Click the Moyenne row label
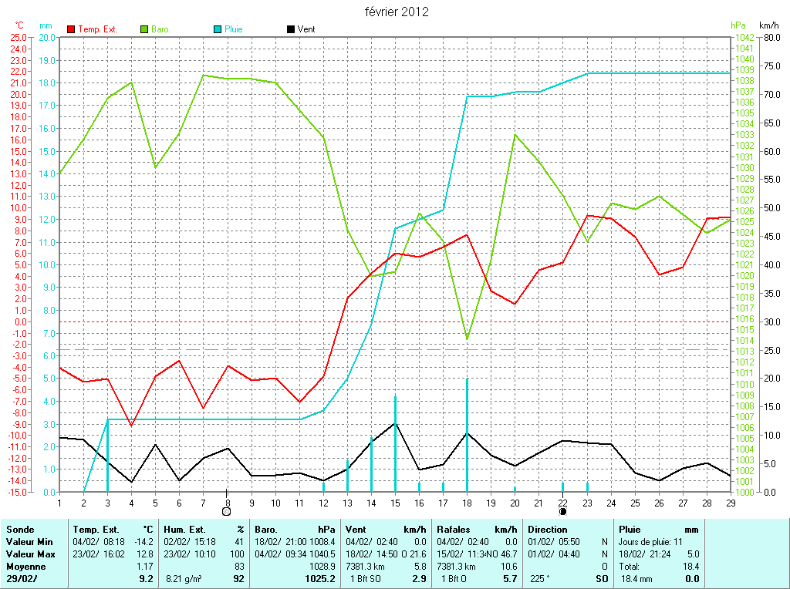This screenshot has width=790, height=589. [x=27, y=567]
